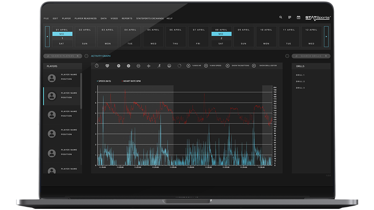Click the up chevron circle icon
The width and height of the screenshot is (374, 210).
[119, 66]
